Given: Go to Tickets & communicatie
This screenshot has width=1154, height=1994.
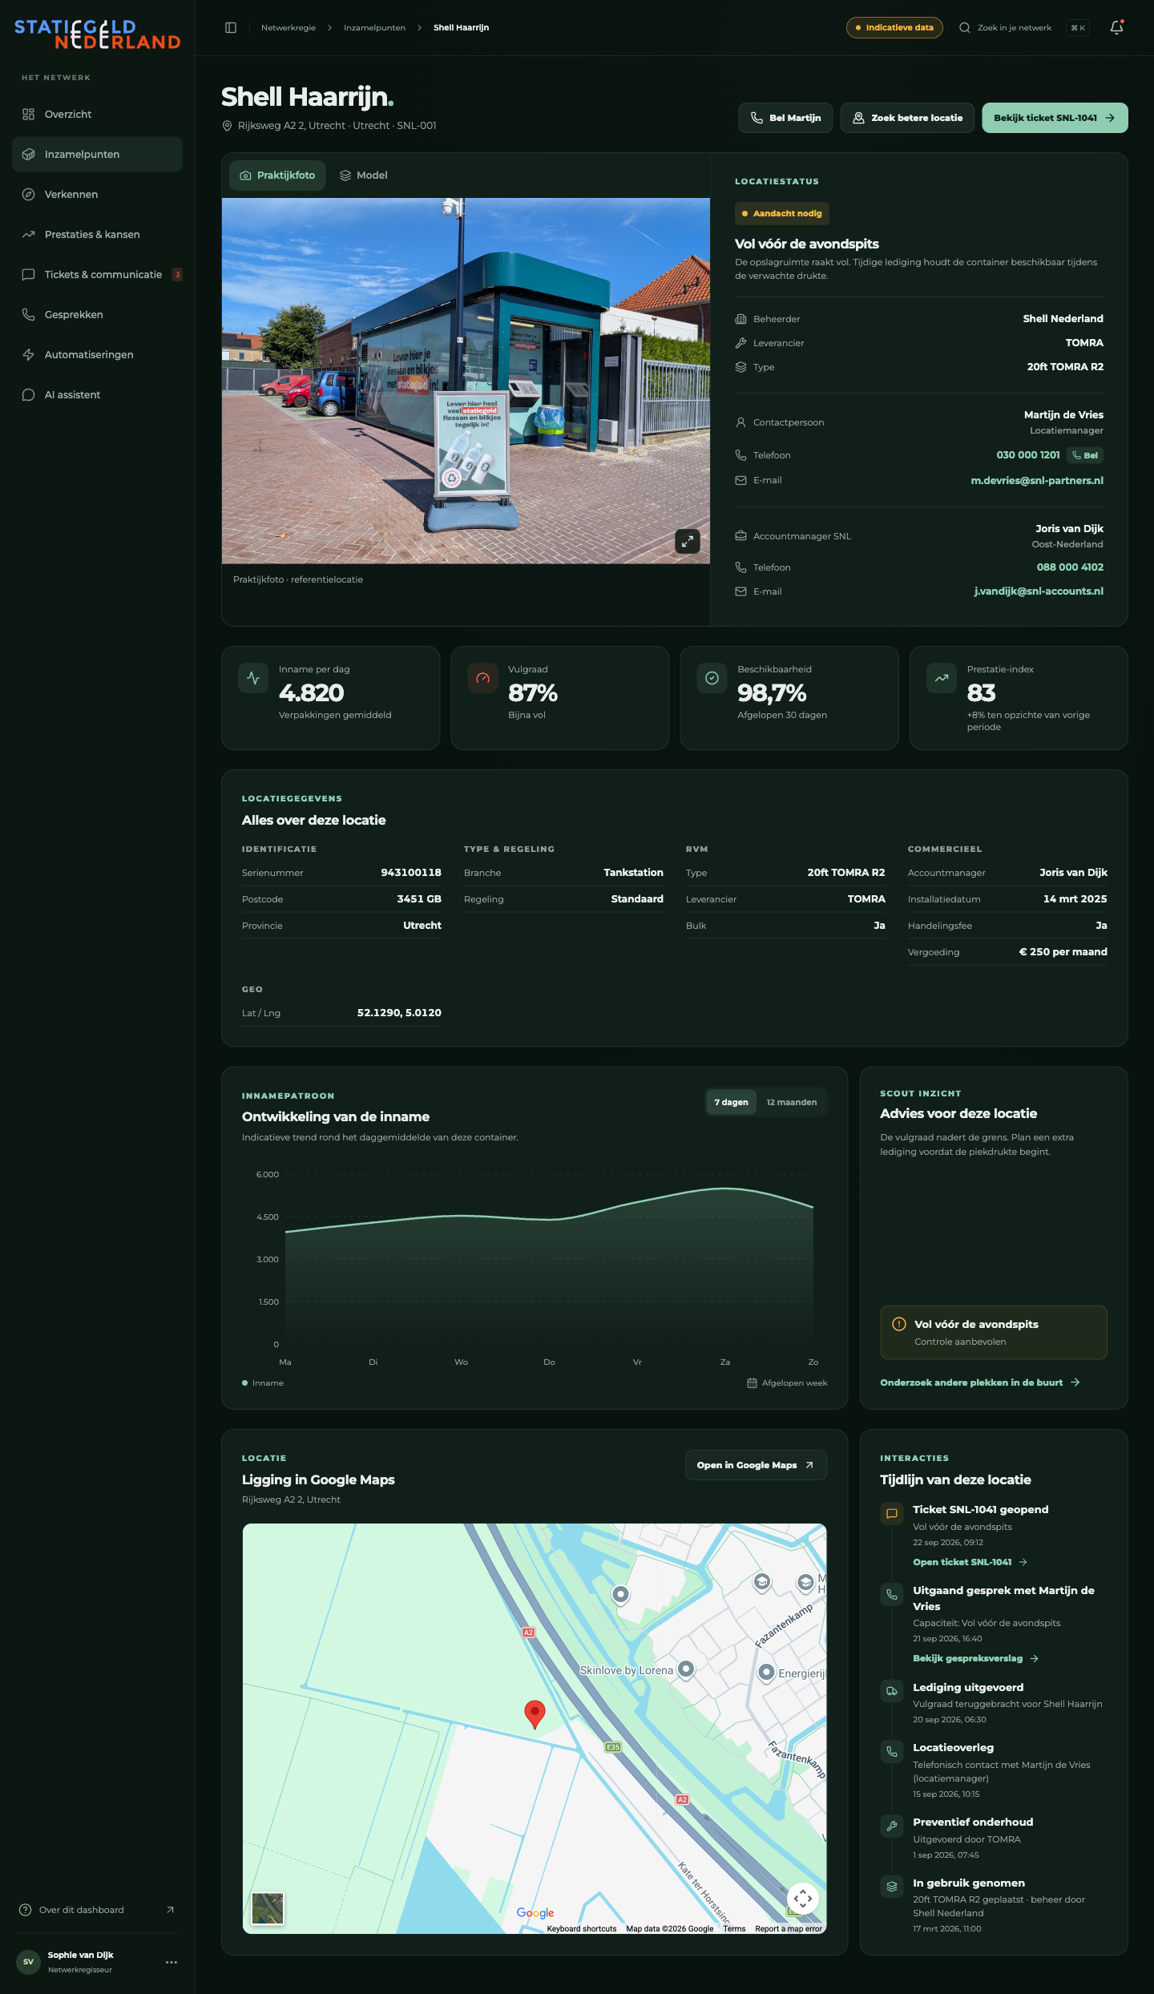Looking at the screenshot, I should pos(97,275).
